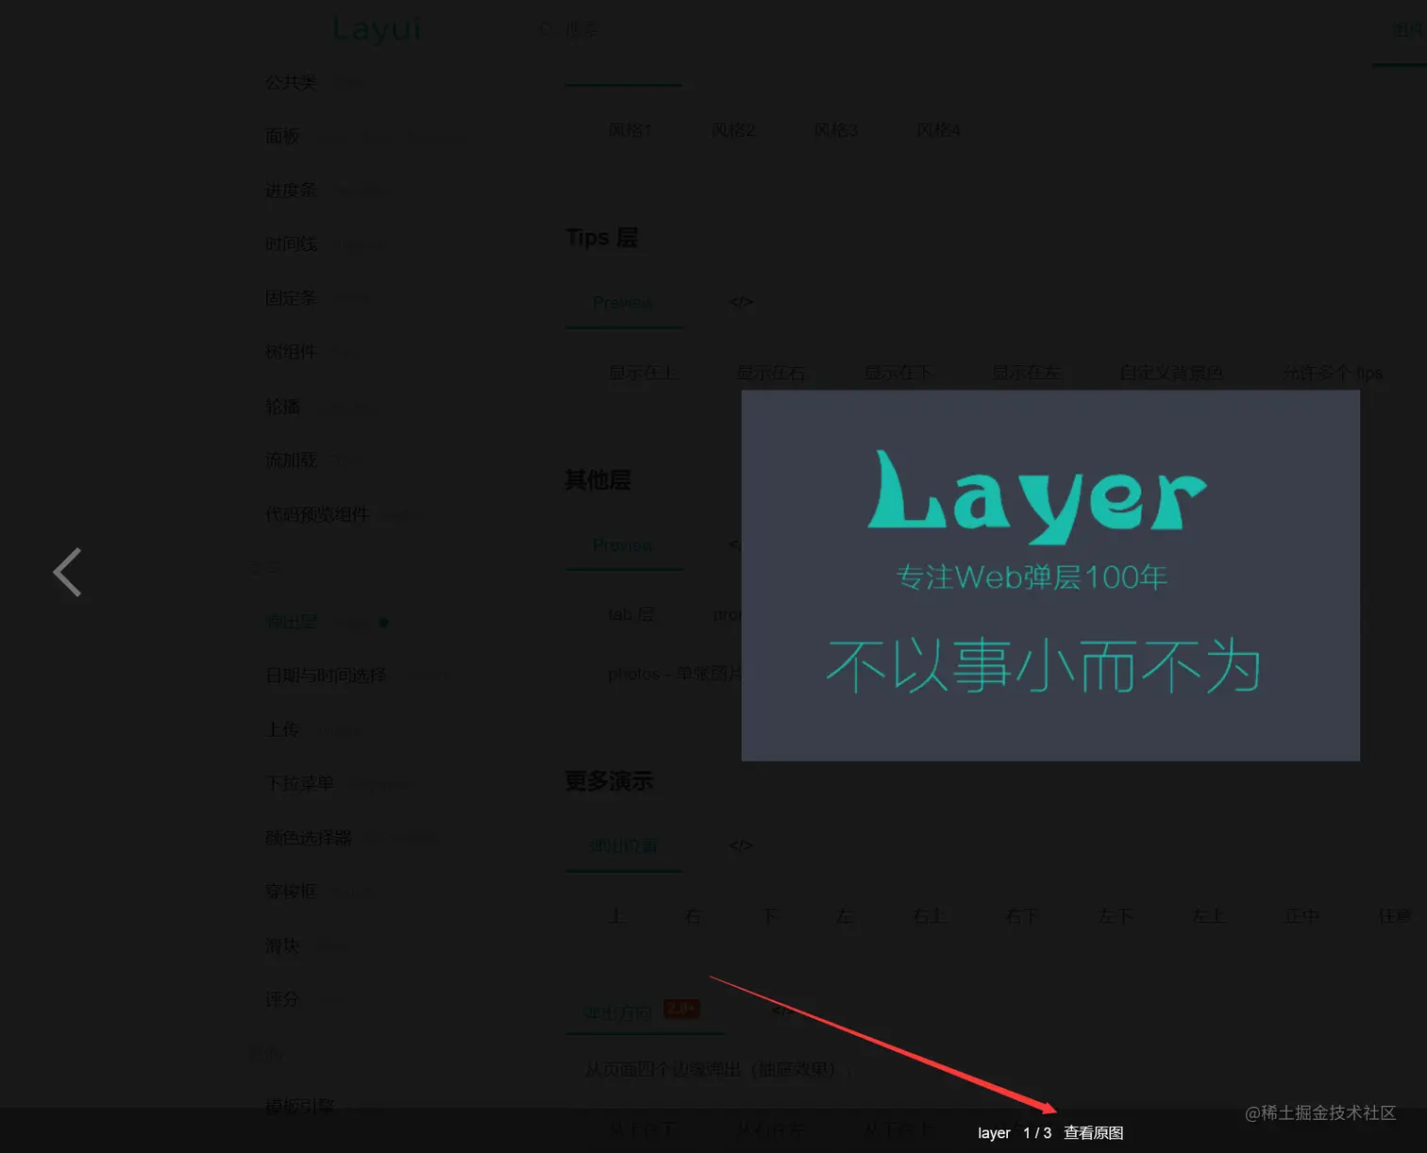Click the tab 层 button

pyautogui.click(x=631, y=614)
